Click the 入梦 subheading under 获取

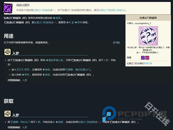click(x=16, y=115)
